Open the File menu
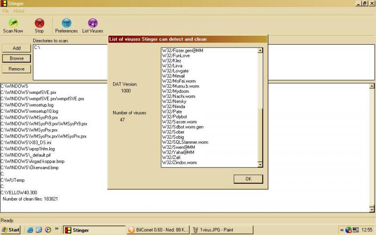This screenshot has width=376, height=235. (x=6, y=11)
